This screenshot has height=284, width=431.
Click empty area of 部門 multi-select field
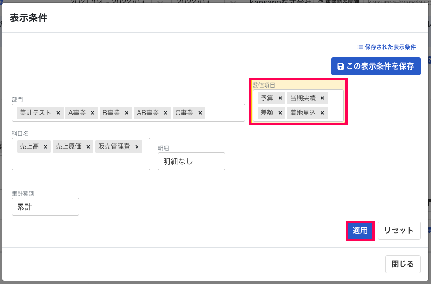pyautogui.click(x=225, y=113)
